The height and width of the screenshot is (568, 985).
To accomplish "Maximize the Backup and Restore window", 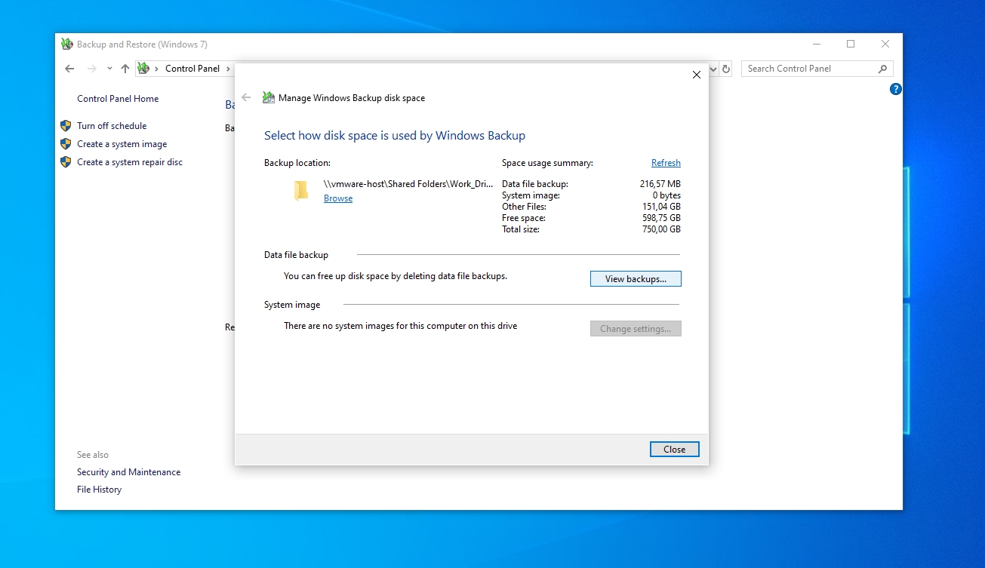I will pos(851,45).
